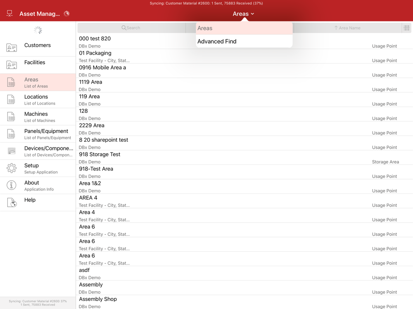Viewport: 413px width, 309px height.
Task: Select the '918-Test Area' row
Action: 244,172
